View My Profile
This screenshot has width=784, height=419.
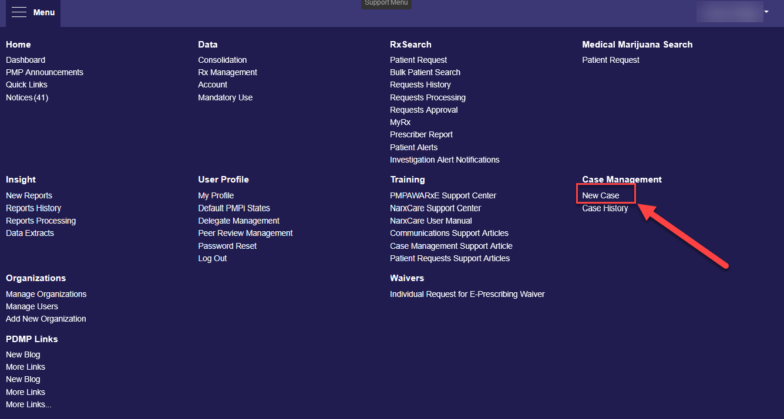(x=216, y=195)
